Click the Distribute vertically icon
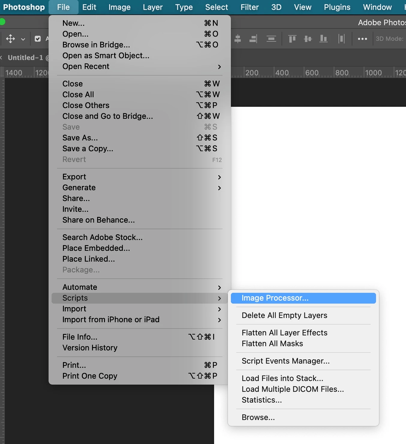The width and height of the screenshot is (406, 444). 271,39
